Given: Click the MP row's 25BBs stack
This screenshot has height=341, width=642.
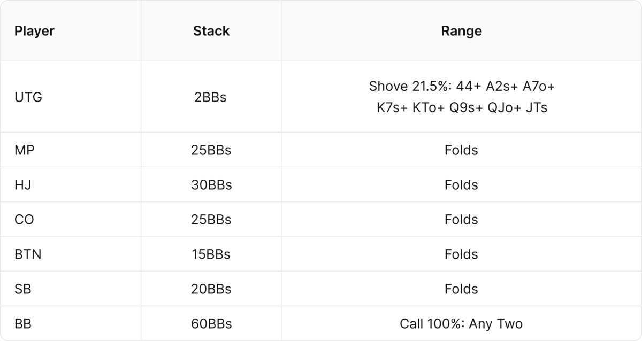Looking at the screenshot, I should 211,150.
